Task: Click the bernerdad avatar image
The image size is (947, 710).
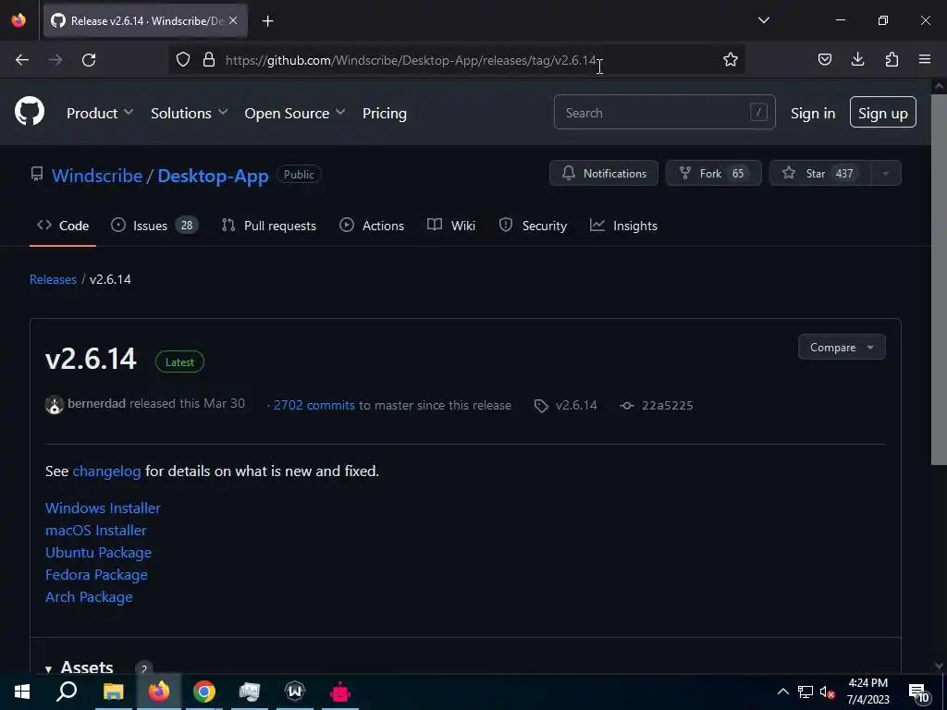Action: point(55,405)
